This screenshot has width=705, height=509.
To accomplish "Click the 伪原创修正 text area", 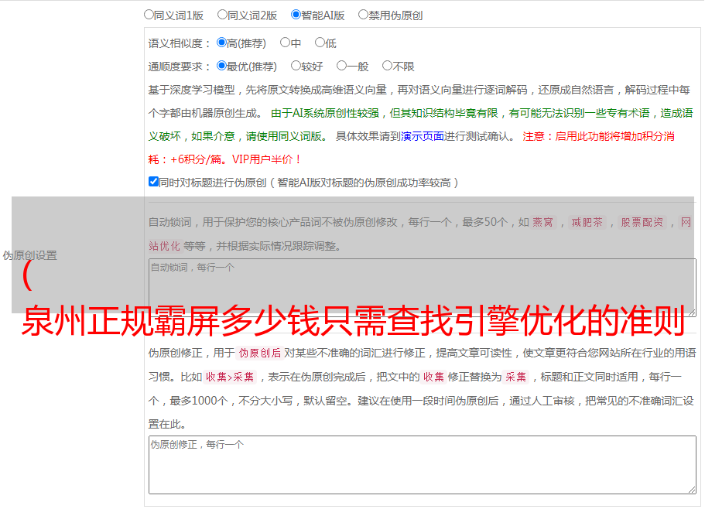I will [x=423, y=465].
